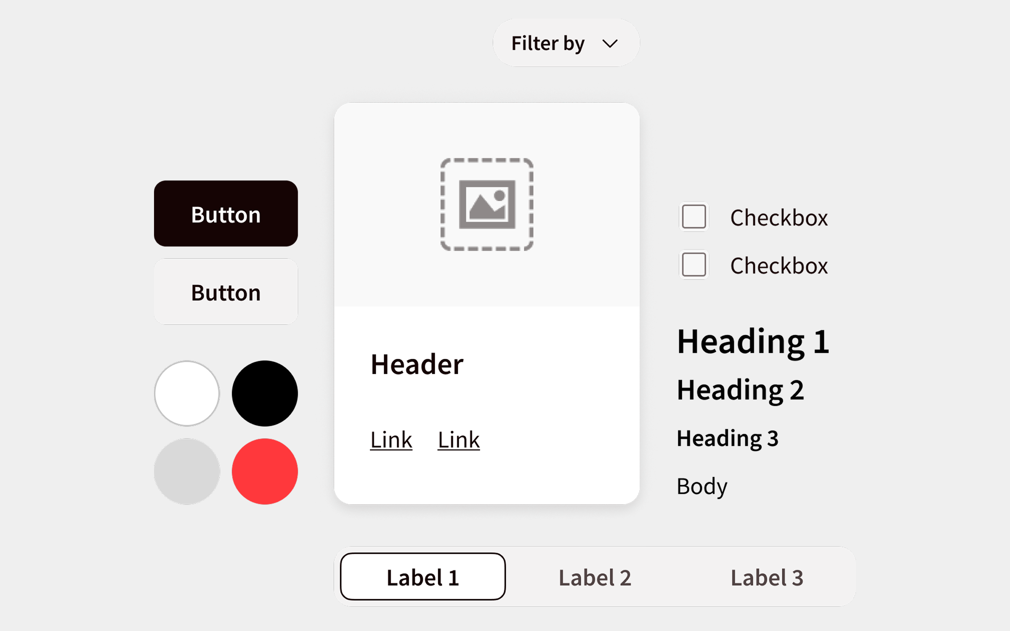1010x631 pixels.
Task: Pick the light gray color swatch
Action: 187,471
